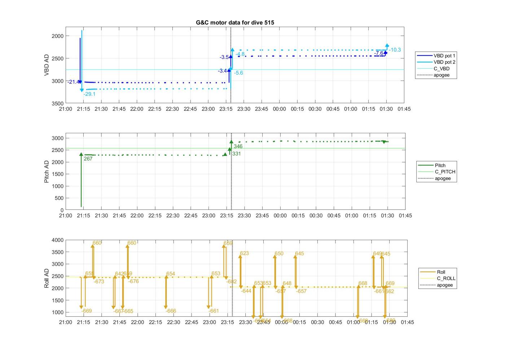Click the -644 roll annotation
Image resolution: width=505 pixels, height=356 pixels.
click(246, 291)
